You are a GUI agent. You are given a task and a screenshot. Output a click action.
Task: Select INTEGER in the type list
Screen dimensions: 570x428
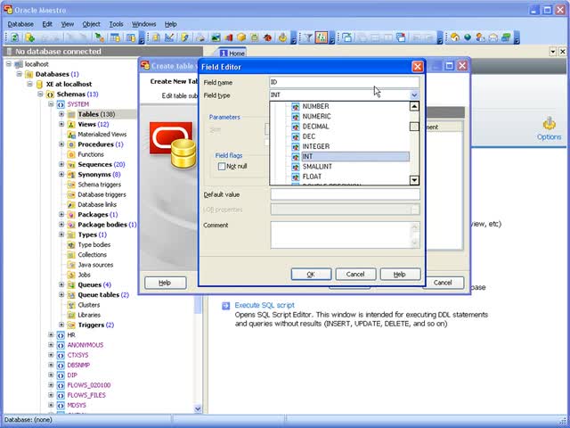316,146
